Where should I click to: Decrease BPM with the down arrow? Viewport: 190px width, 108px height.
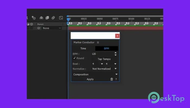pos(116,55)
